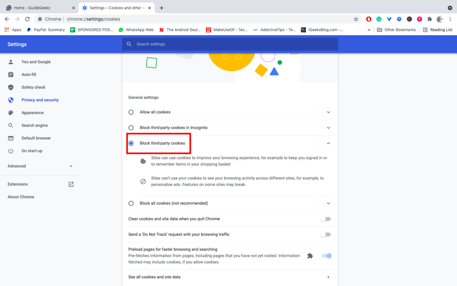Open AddictiveTips bookmark
Viewport: 457px width, 286px height.
point(274,30)
